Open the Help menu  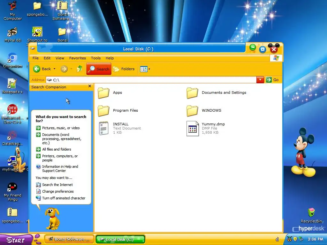(110, 58)
